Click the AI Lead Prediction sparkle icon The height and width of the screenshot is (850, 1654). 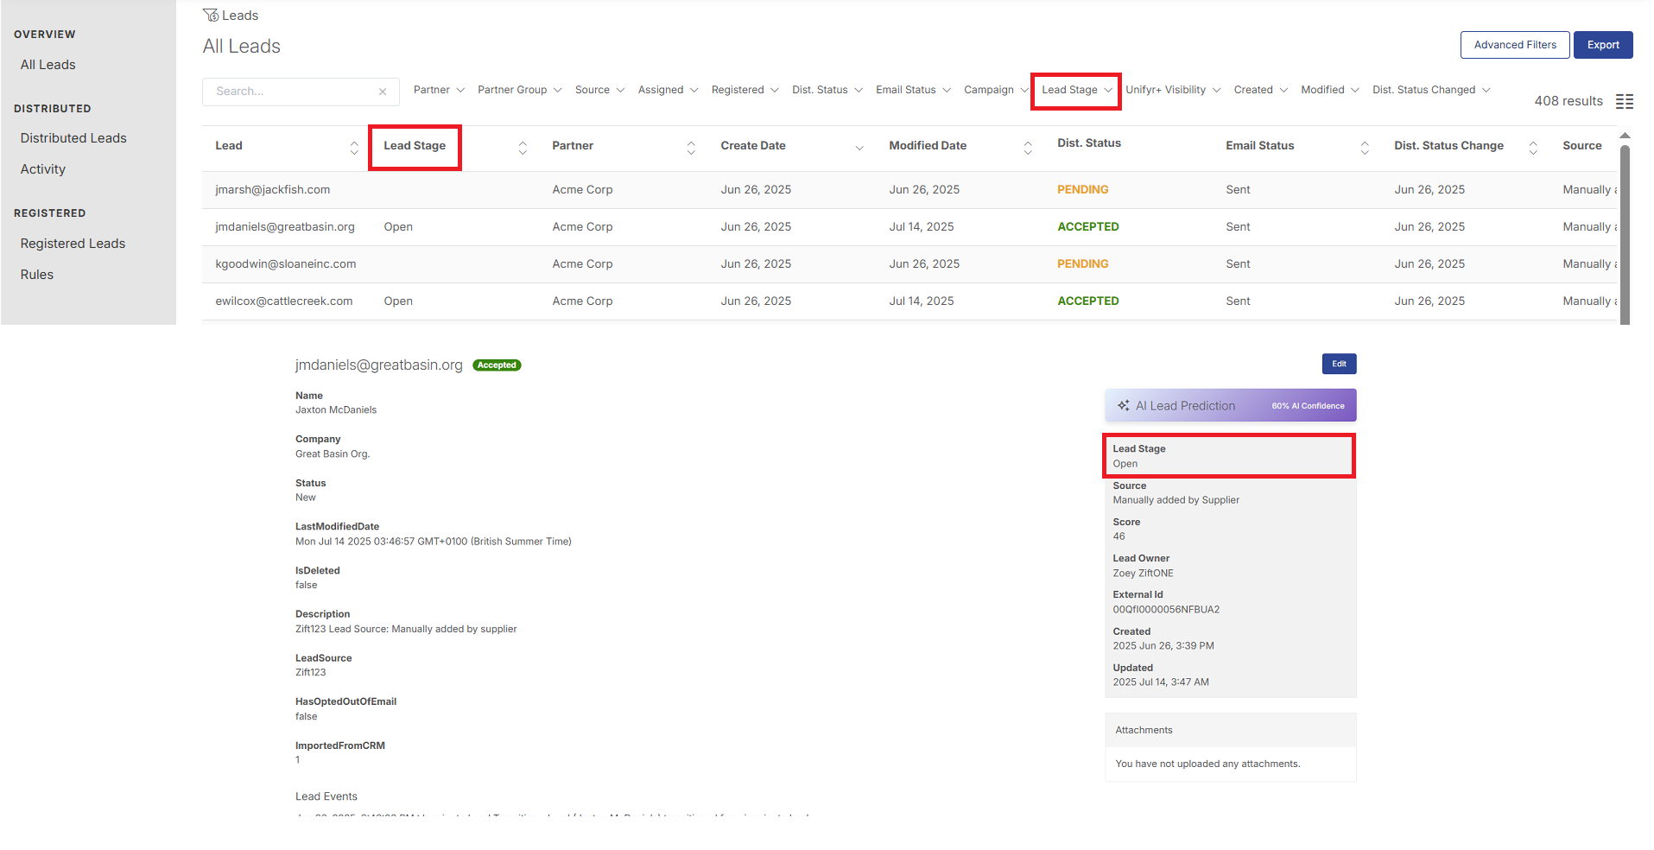pos(1123,405)
